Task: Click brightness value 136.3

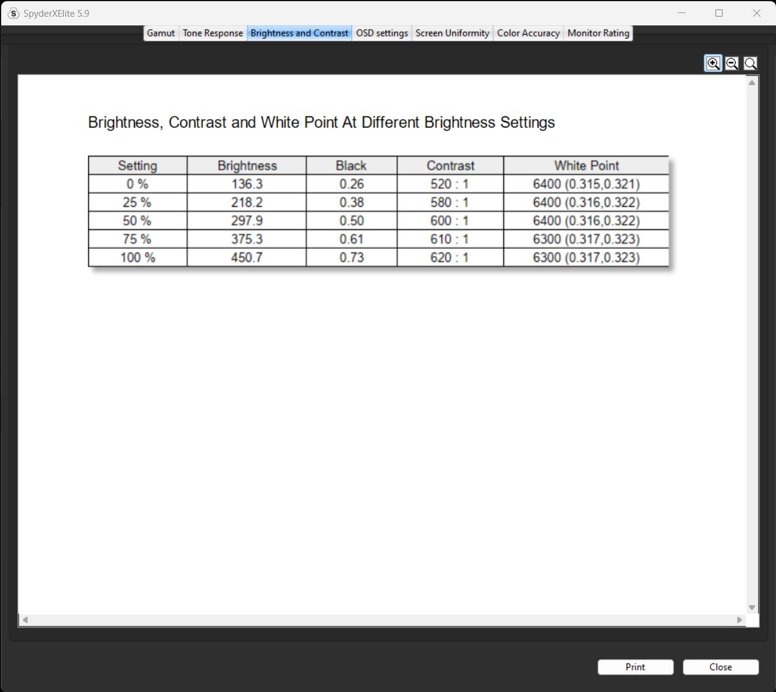Action: point(247,184)
